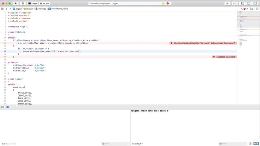Go back in editor history
This screenshot has width=260, height=146.
6,9
